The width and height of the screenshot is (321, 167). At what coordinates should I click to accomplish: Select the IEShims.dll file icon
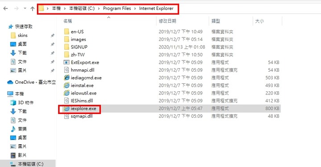point(66,101)
